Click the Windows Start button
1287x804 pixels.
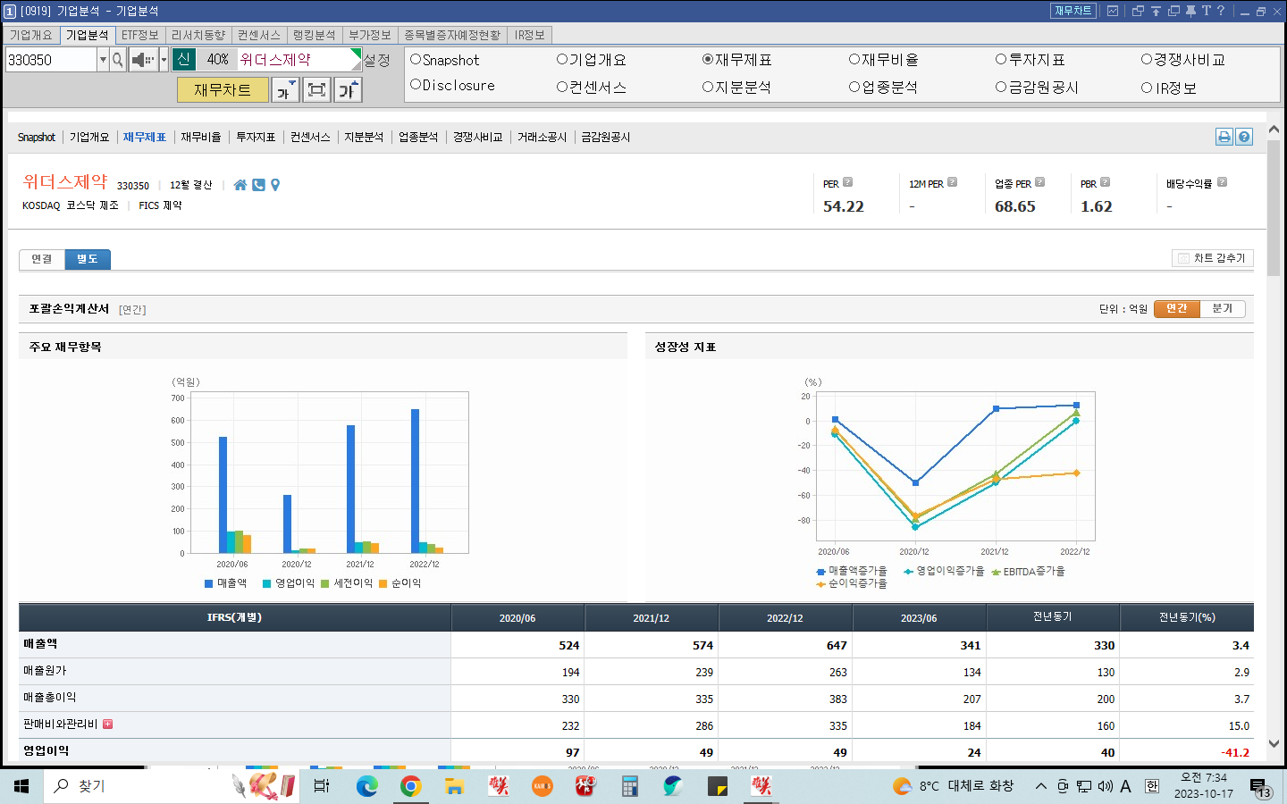pos(21,786)
